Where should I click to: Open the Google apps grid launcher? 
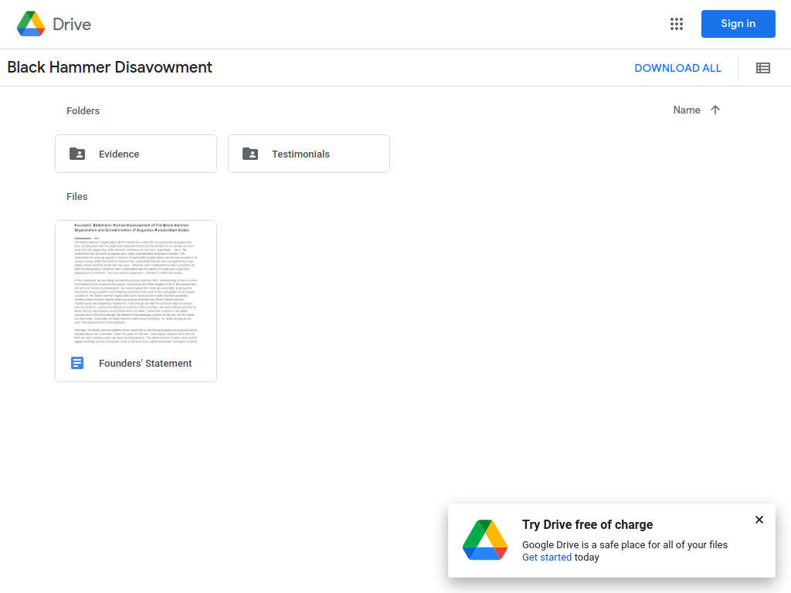(677, 24)
